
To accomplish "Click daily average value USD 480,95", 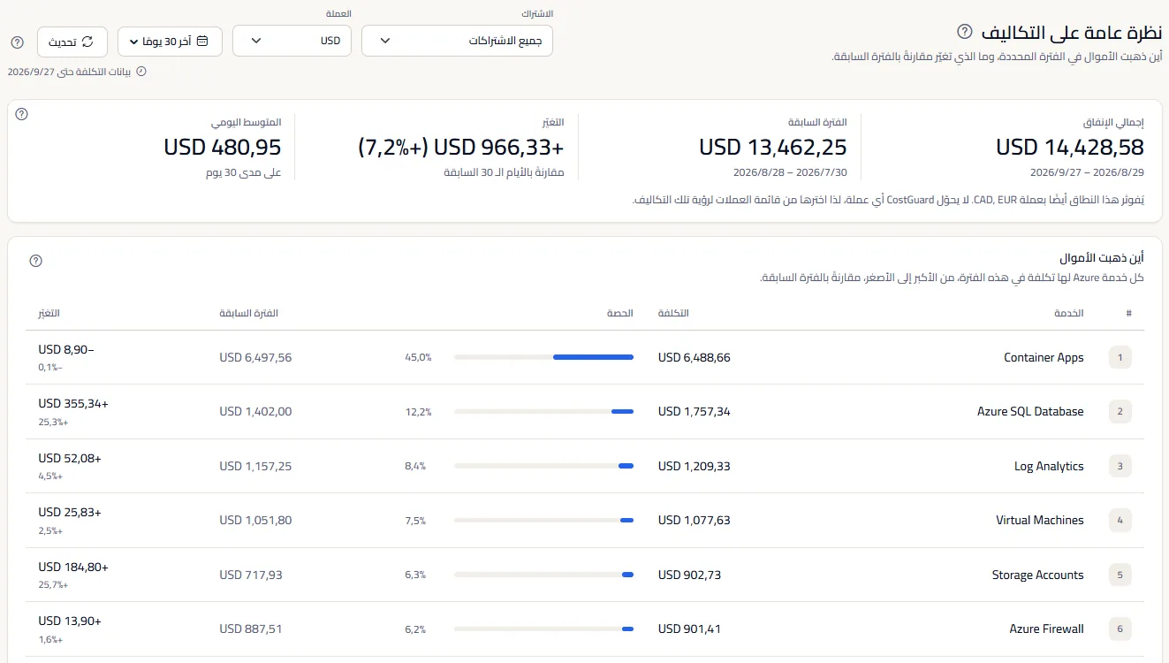I will click(x=223, y=147).
